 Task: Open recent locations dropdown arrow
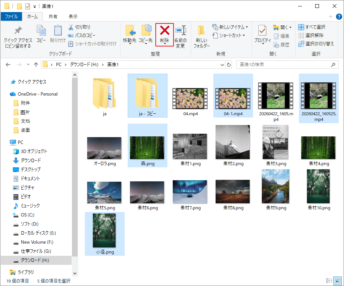[x=28, y=64]
